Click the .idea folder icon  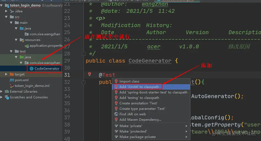point(12,11)
